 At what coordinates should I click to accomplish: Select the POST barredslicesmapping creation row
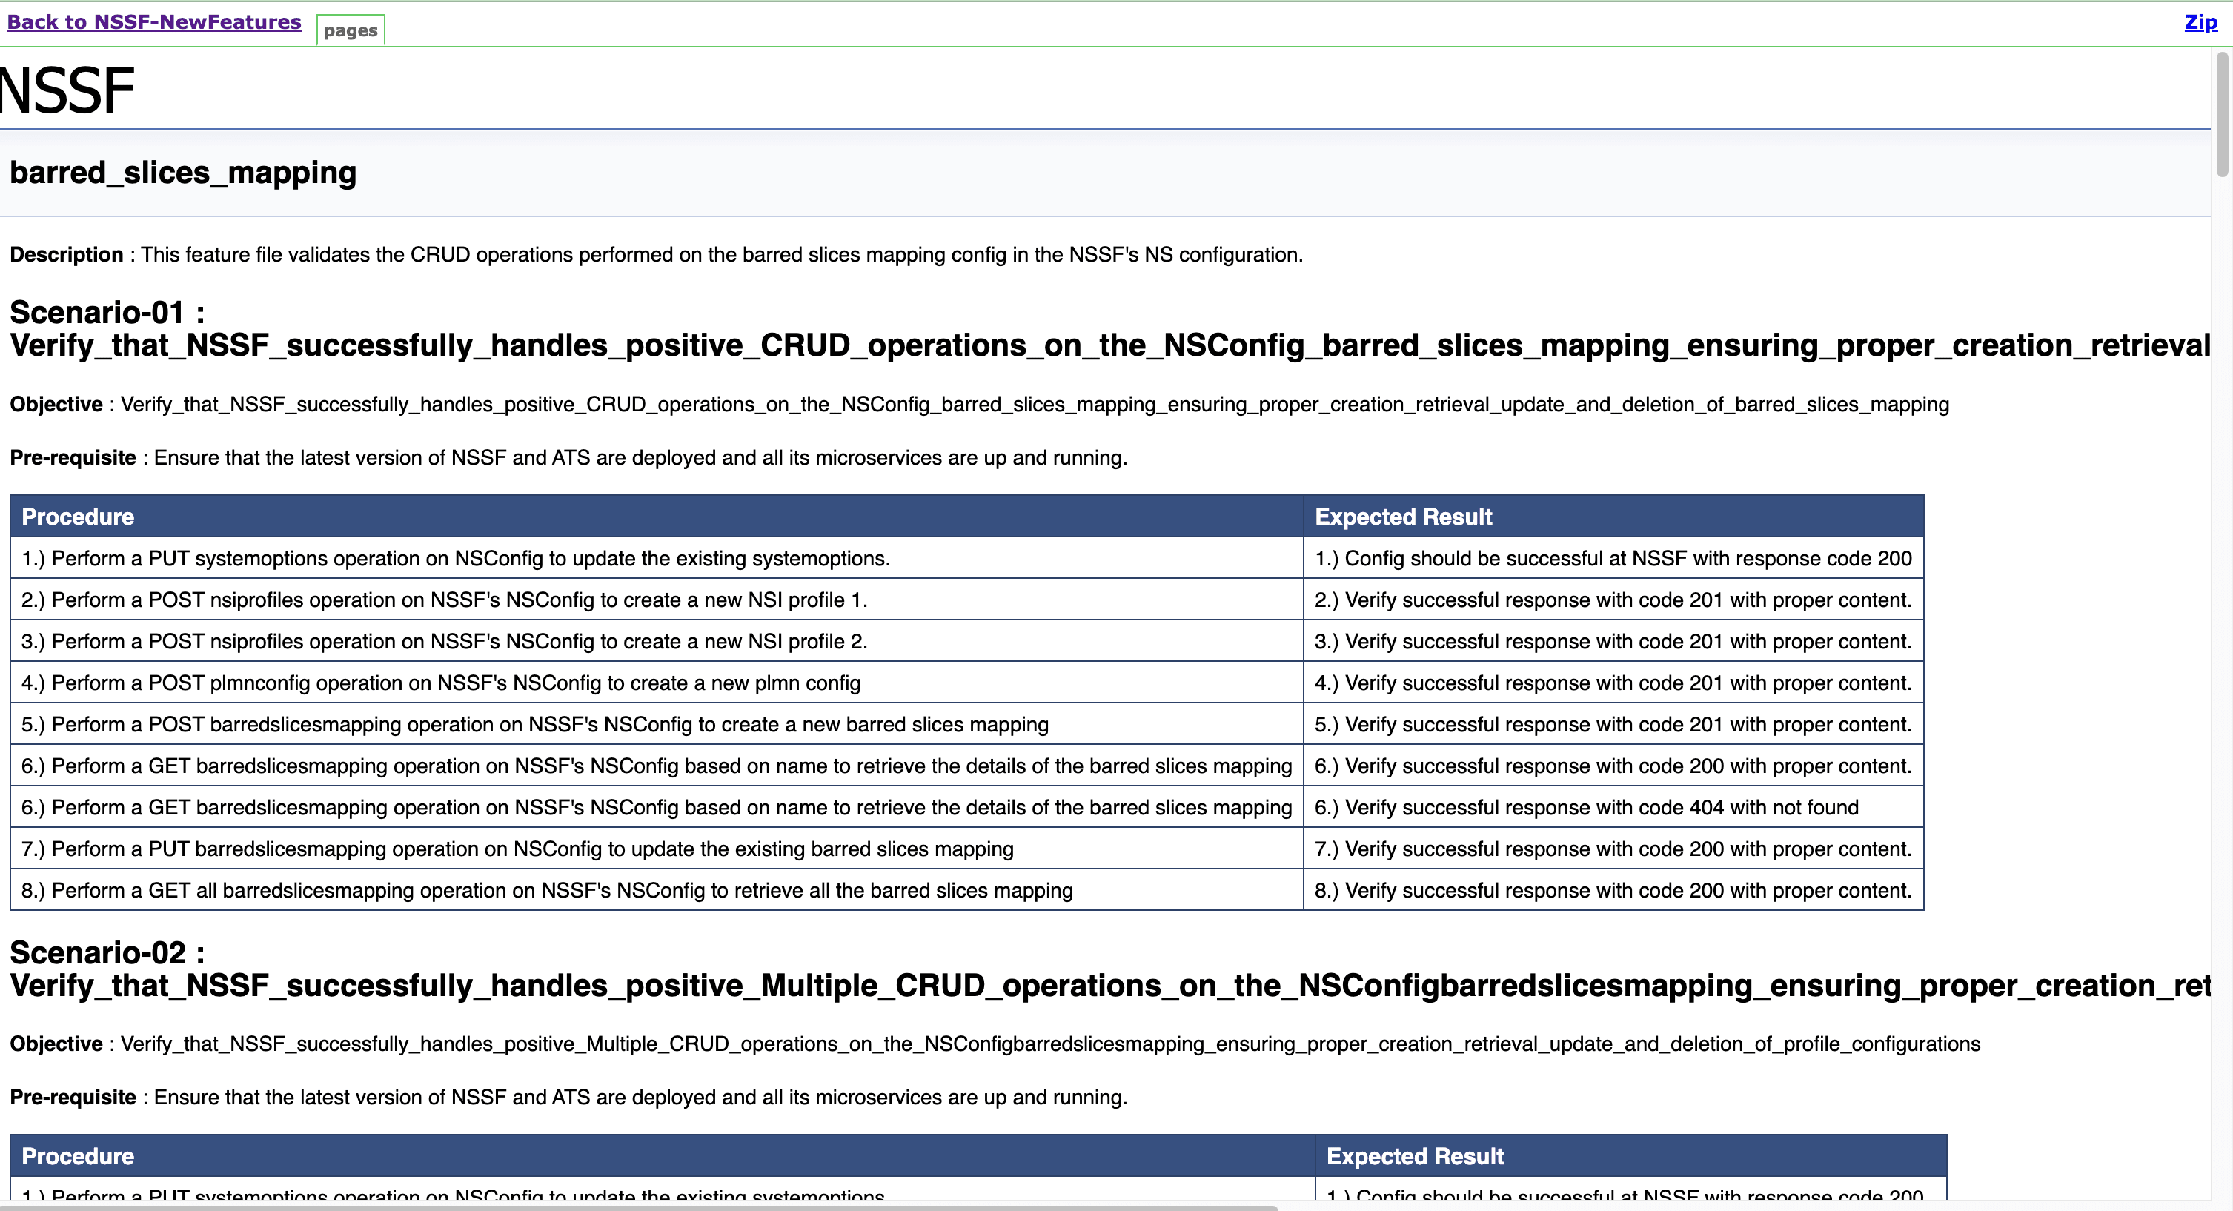534,724
